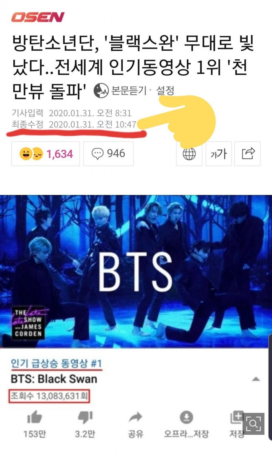Click the listen-to-article audio icon
The width and height of the screenshot is (272, 455).
pos(101,91)
